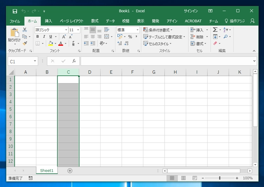Click Sort and Filter icon

(x=226, y=30)
